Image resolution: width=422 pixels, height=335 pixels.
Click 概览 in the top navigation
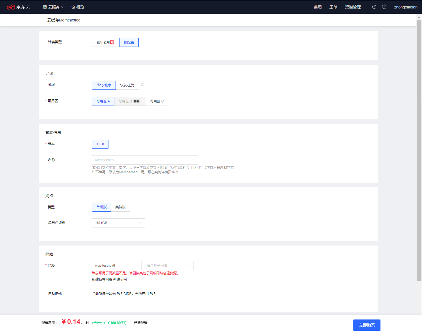(x=80, y=7)
